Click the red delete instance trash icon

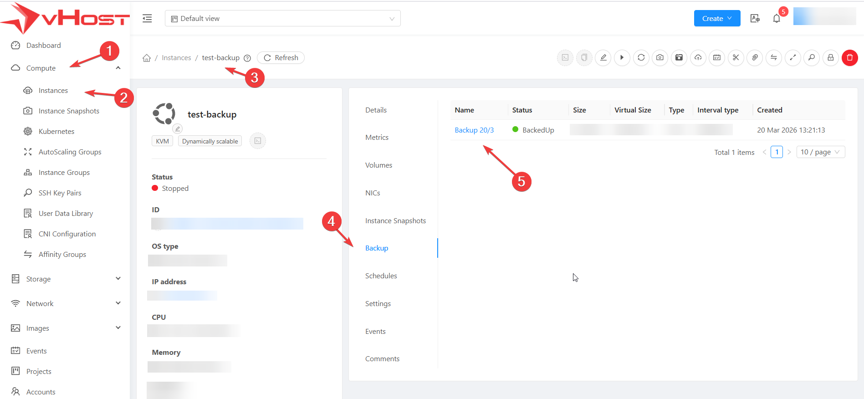pyautogui.click(x=849, y=58)
